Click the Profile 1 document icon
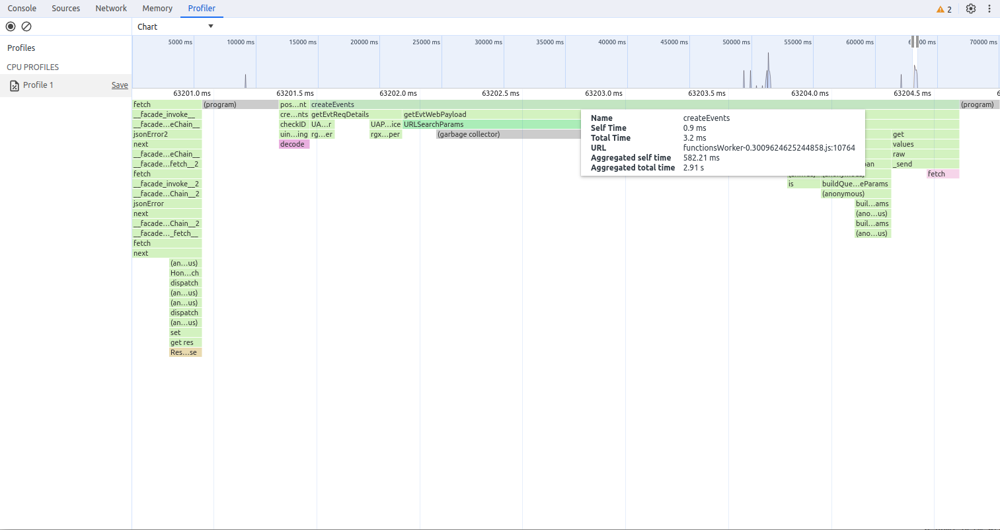The width and height of the screenshot is (1000, 530). (13, 85)
